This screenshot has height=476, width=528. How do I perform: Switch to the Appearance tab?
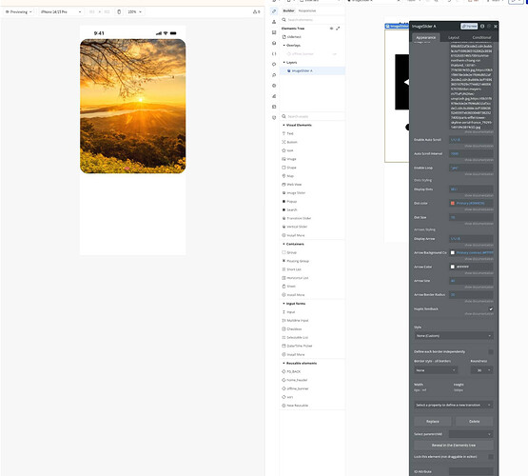tap(425, 37)
